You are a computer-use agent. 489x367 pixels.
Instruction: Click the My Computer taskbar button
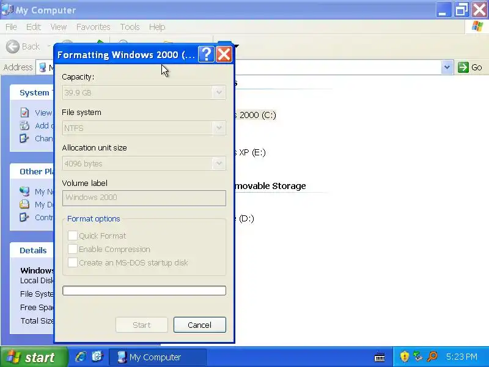(x=158, y=357)
